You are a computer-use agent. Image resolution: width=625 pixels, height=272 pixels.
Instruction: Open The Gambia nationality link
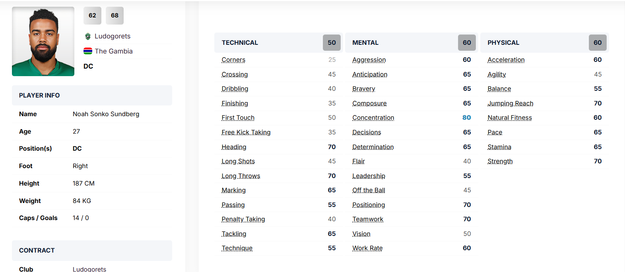(114, 51)
